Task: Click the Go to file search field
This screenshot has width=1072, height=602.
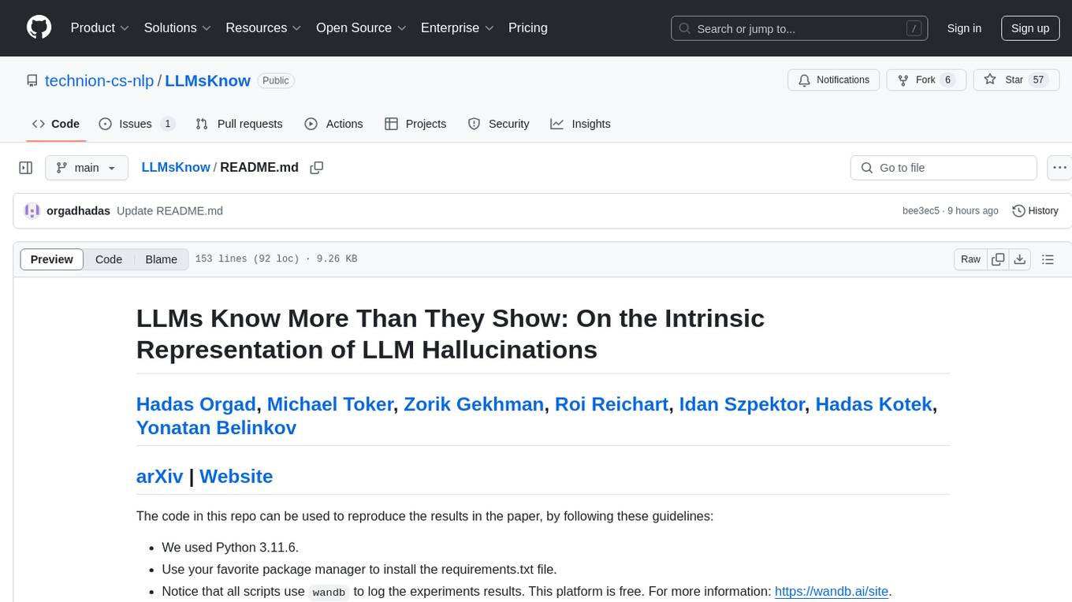Action: click(x=944, y=168)
